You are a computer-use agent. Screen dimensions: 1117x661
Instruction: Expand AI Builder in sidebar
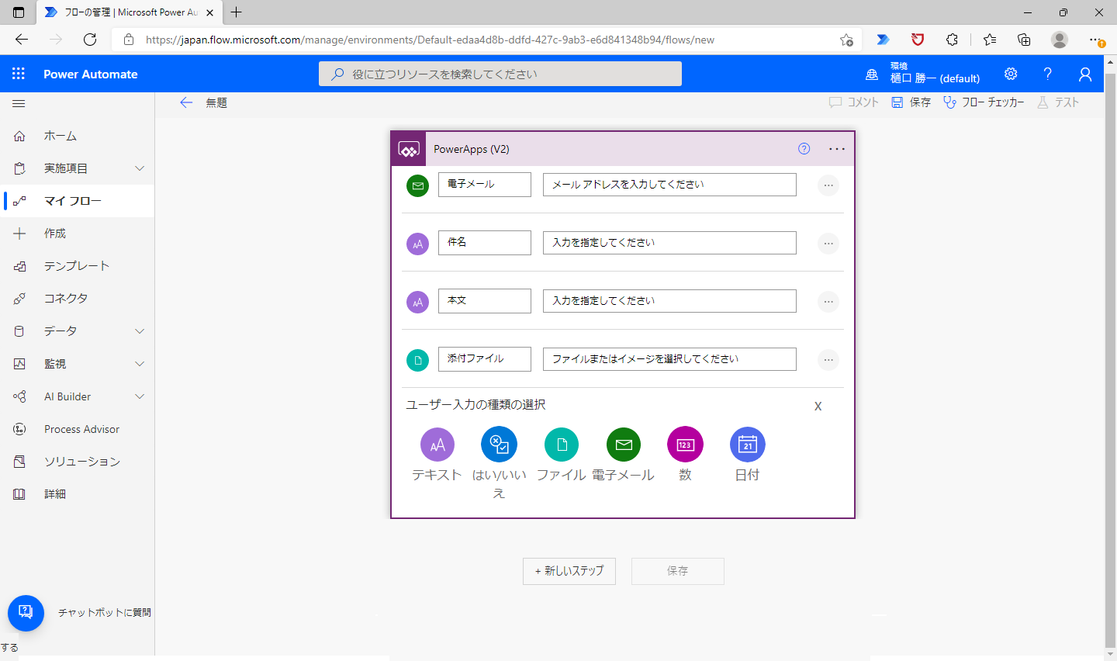140,396
